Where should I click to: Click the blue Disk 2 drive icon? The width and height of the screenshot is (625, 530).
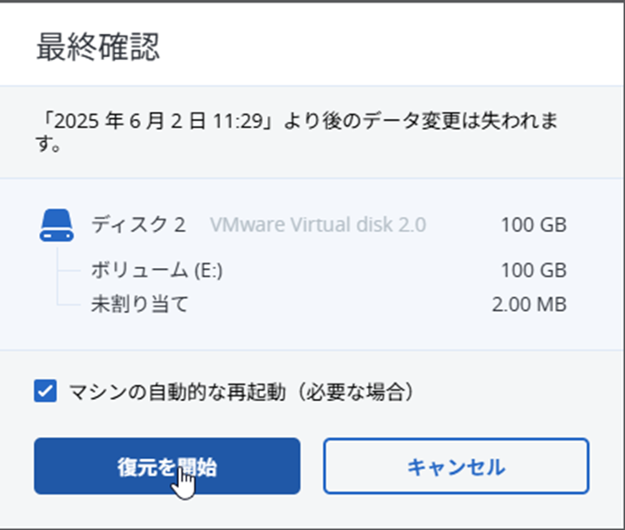coord(56,225)
